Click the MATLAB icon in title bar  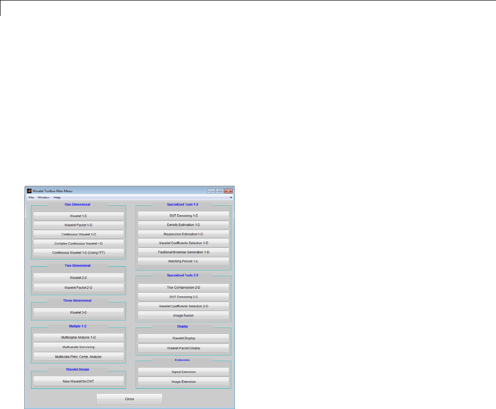coord(29,191)
